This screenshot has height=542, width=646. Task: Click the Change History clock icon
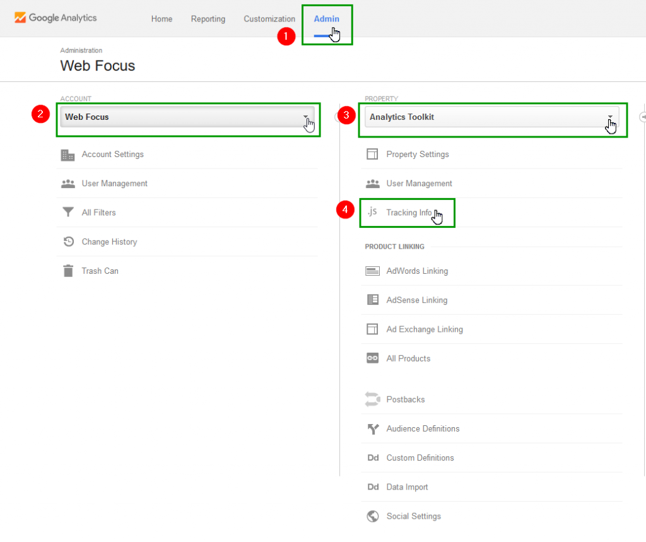coord(68,242)
